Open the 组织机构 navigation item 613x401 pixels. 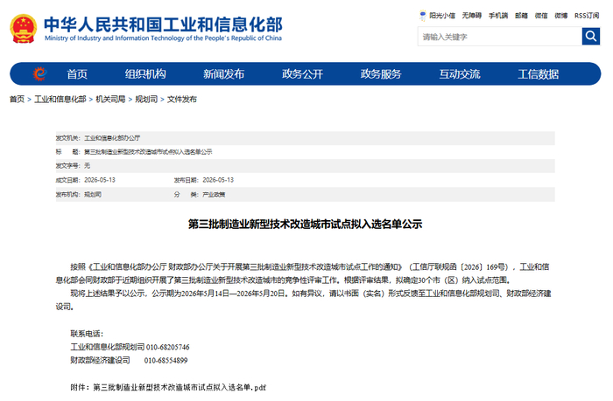click(145, 74)
